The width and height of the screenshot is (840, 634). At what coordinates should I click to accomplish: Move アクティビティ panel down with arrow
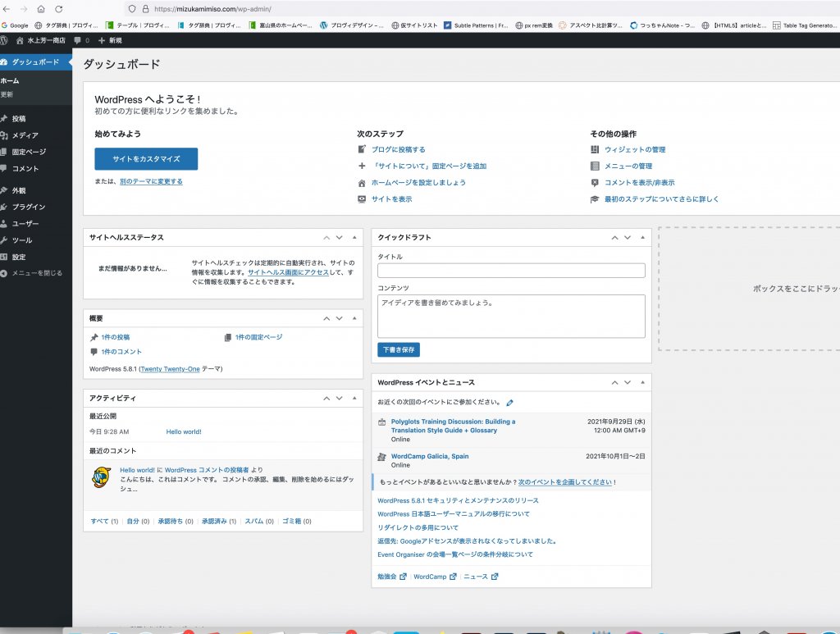340,399
